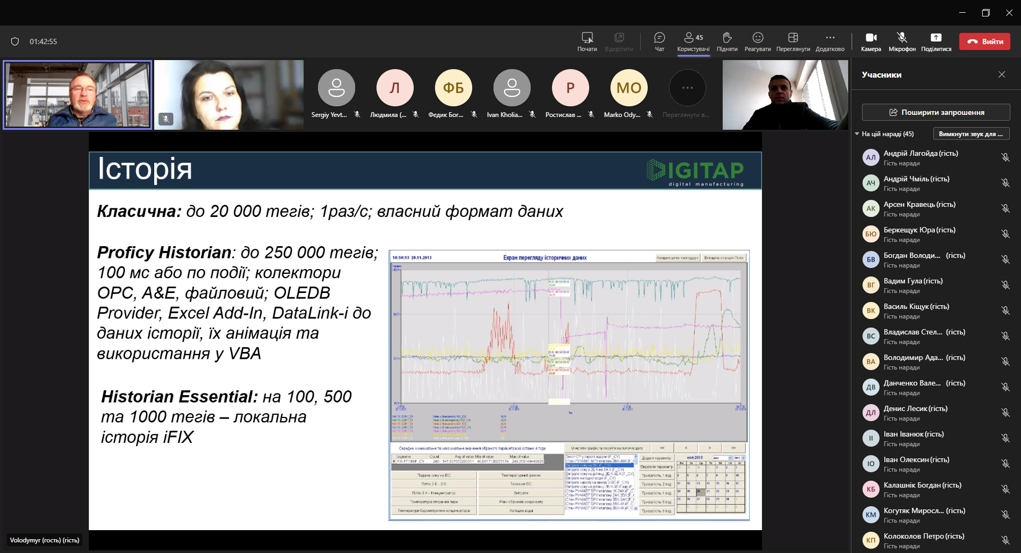This screenshot has height=553, width=1021.
Task: Select participant Когутяк Миросл... in list
Action: coord(936,515)
